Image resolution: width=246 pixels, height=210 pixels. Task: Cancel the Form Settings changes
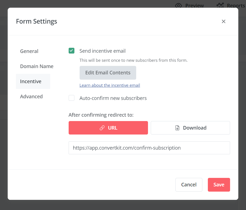coord(189,184)
